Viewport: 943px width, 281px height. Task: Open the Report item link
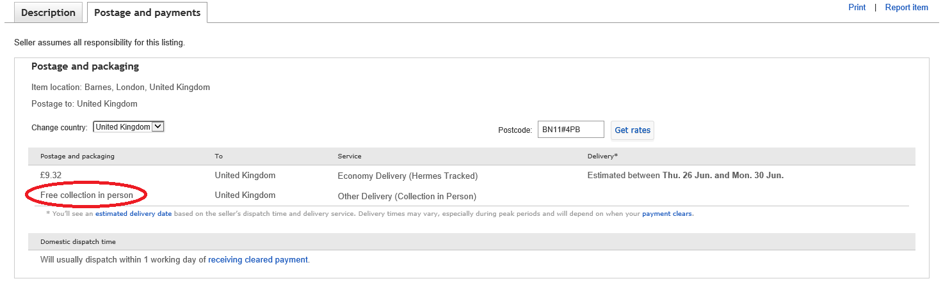(x=906, y=8)
